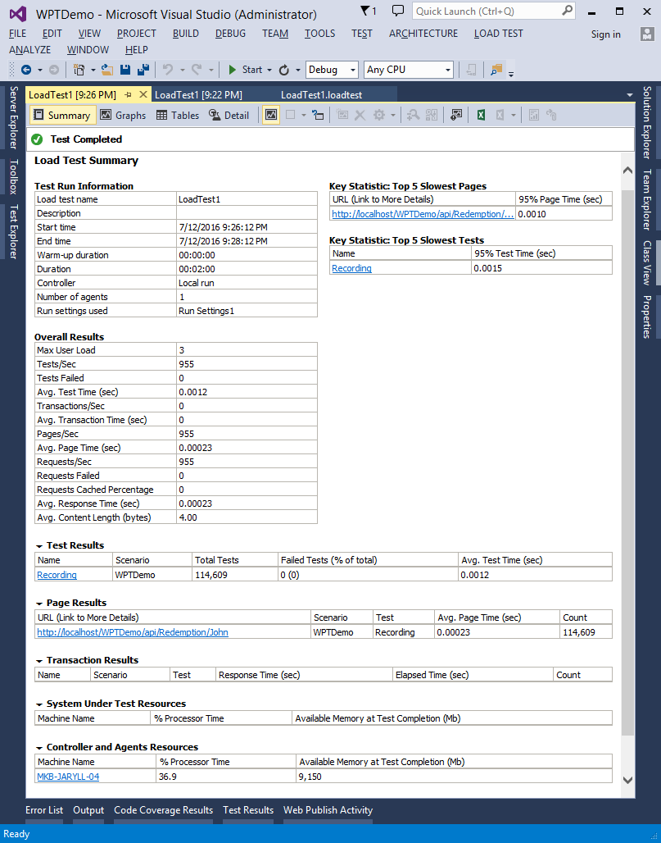Open the BUILD menu
This screenshot has height=843, width=661.
[x=186, y=34]
